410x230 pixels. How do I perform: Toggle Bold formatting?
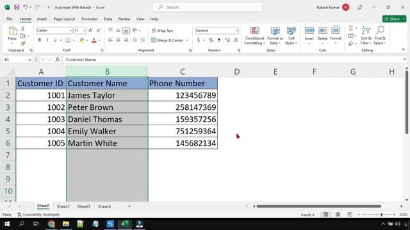coord(40,40)
